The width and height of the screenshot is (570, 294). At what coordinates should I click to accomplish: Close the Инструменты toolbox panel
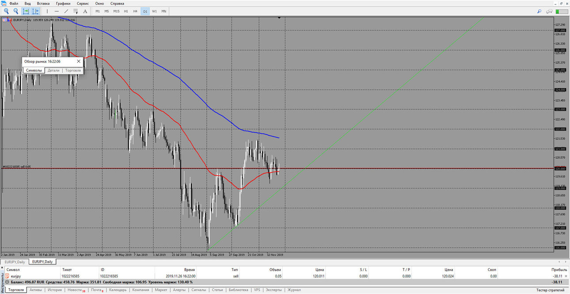click(2, 268)
